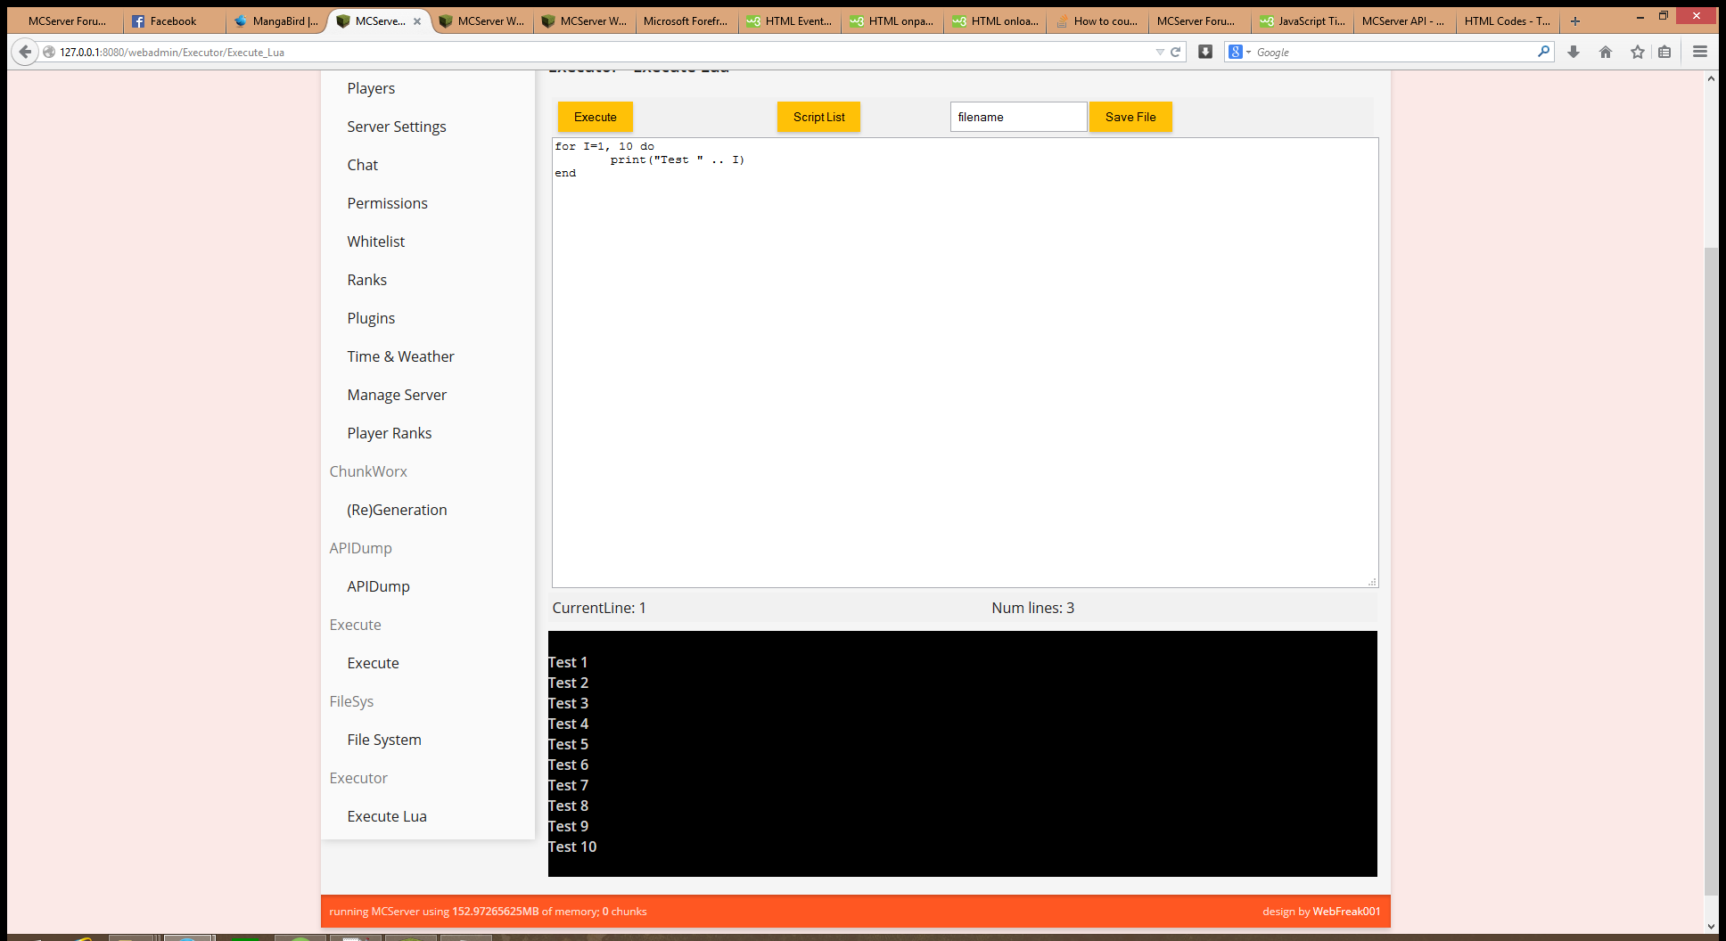This screenshot has height=941, width=1726.
Task: Open the WebFreak001 designer link
Action: (x=1346, y=911)
